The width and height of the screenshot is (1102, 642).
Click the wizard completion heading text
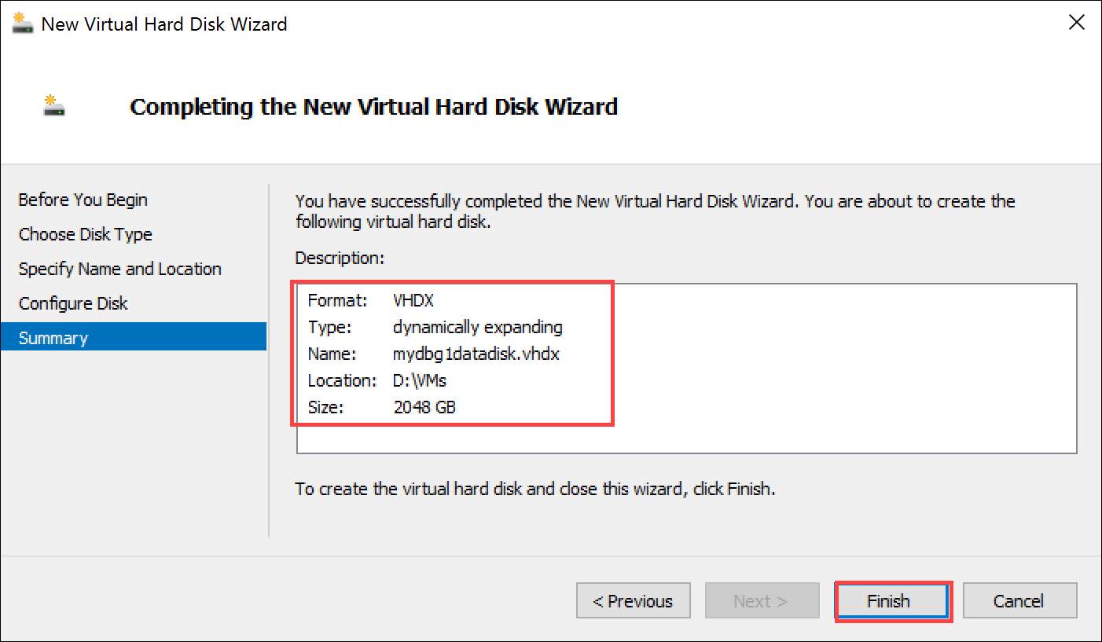374,106
